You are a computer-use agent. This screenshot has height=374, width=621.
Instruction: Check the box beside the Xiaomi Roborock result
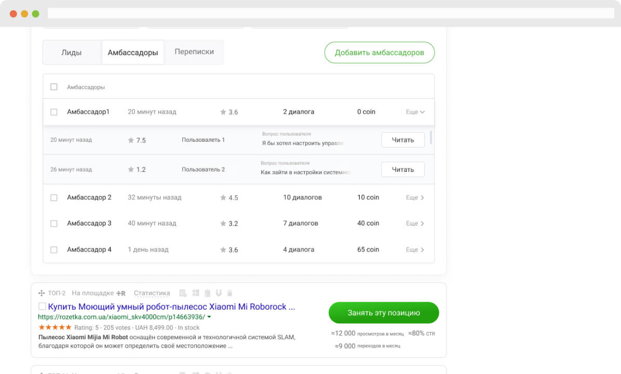tap(42, 306)
